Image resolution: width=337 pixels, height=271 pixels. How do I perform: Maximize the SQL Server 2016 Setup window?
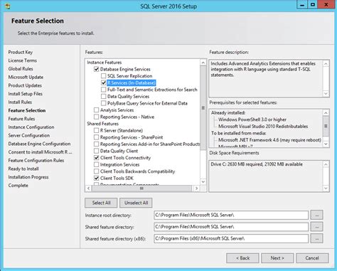click(x=313, y=5)
